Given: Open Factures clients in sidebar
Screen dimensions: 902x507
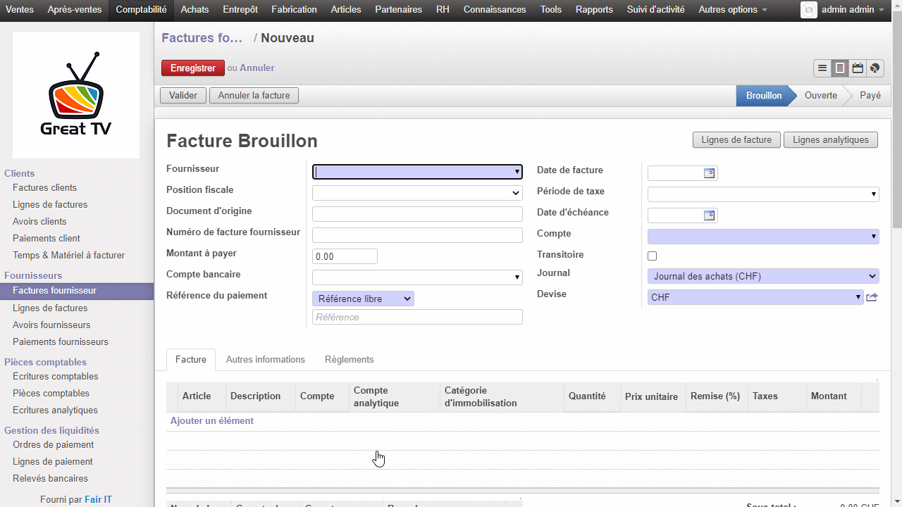Looking at the screenshot, I should tap(44, 187).
